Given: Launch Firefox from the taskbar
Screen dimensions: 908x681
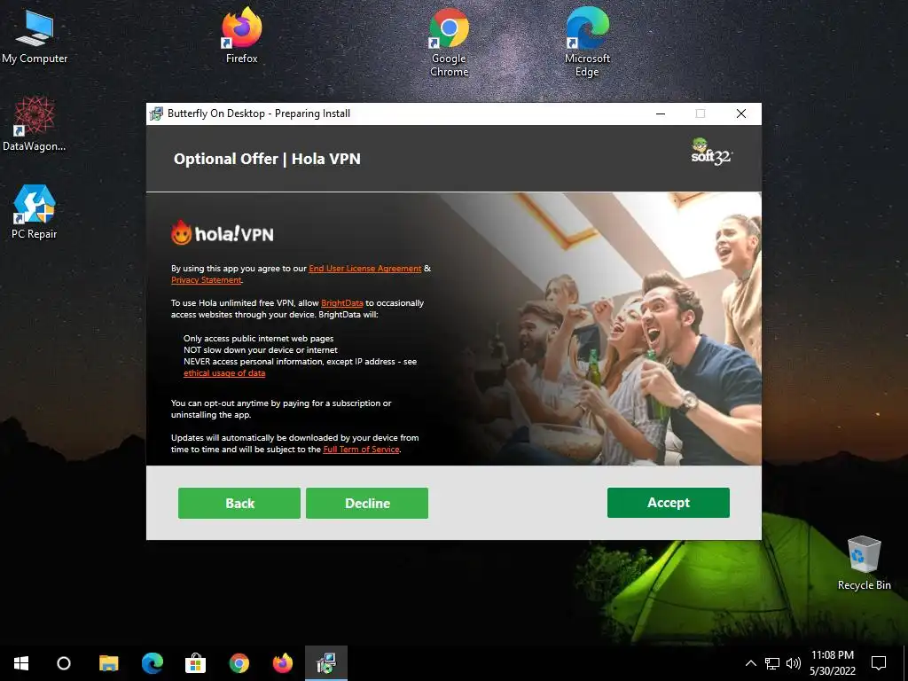Looking at the screenshot, I should tap(283, 663).
